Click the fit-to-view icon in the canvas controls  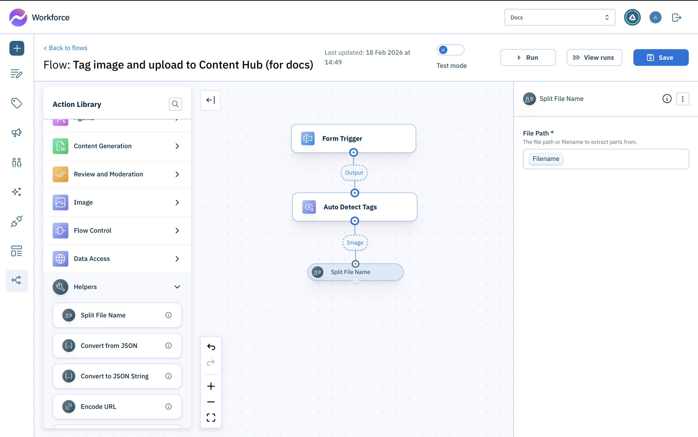(x=211, y=417)
